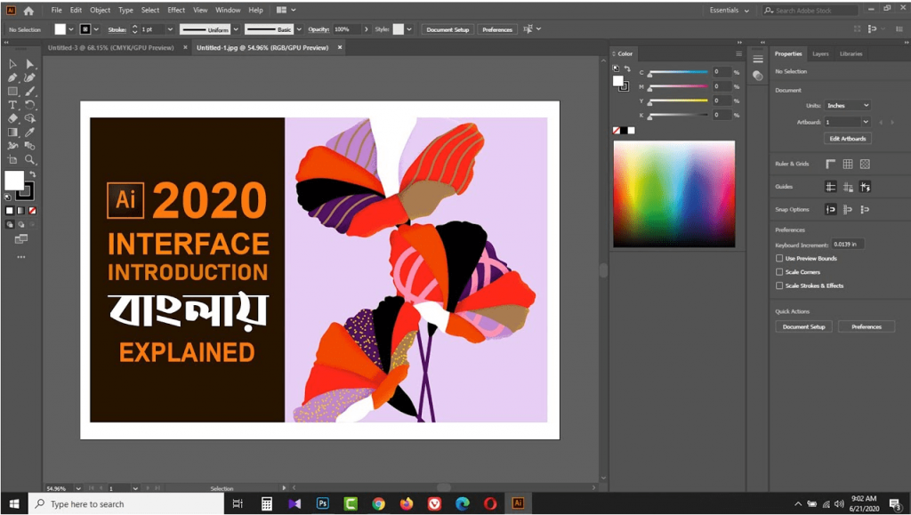Open the Object menu
This screenshot has height=515, width=911.
coord(100,10)
